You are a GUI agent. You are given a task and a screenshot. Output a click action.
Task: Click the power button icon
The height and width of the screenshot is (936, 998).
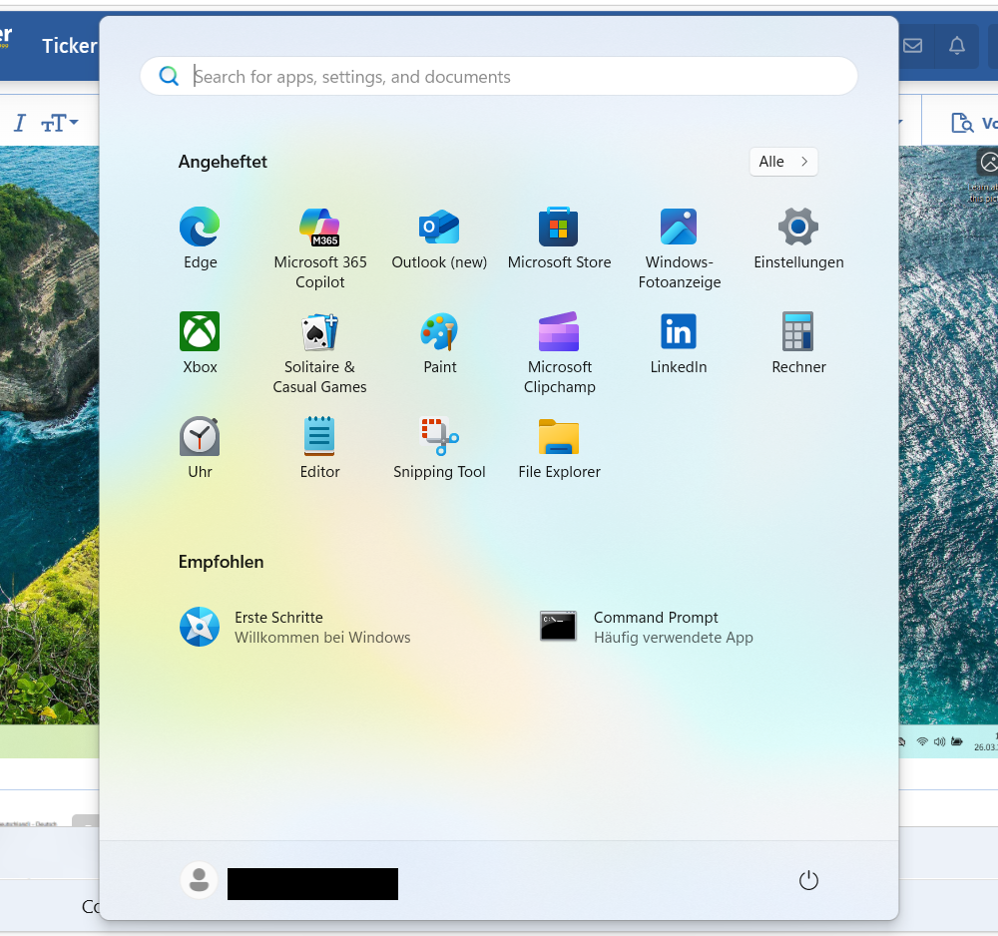click(808, 881)
